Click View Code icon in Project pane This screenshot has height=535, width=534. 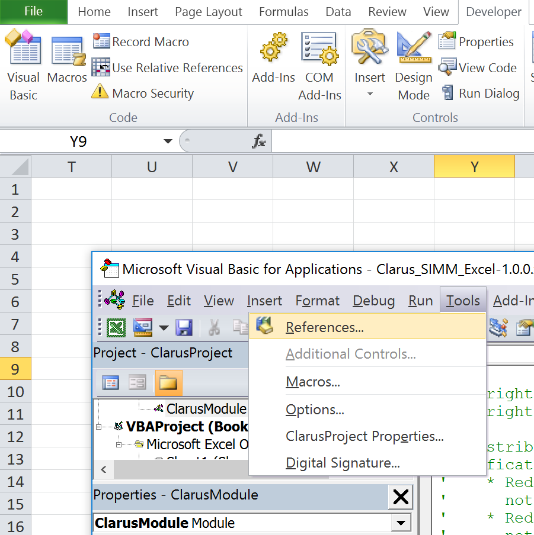(110, 383)
